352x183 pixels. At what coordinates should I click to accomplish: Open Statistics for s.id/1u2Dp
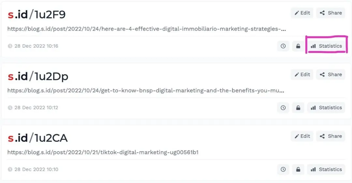[326, 108]
